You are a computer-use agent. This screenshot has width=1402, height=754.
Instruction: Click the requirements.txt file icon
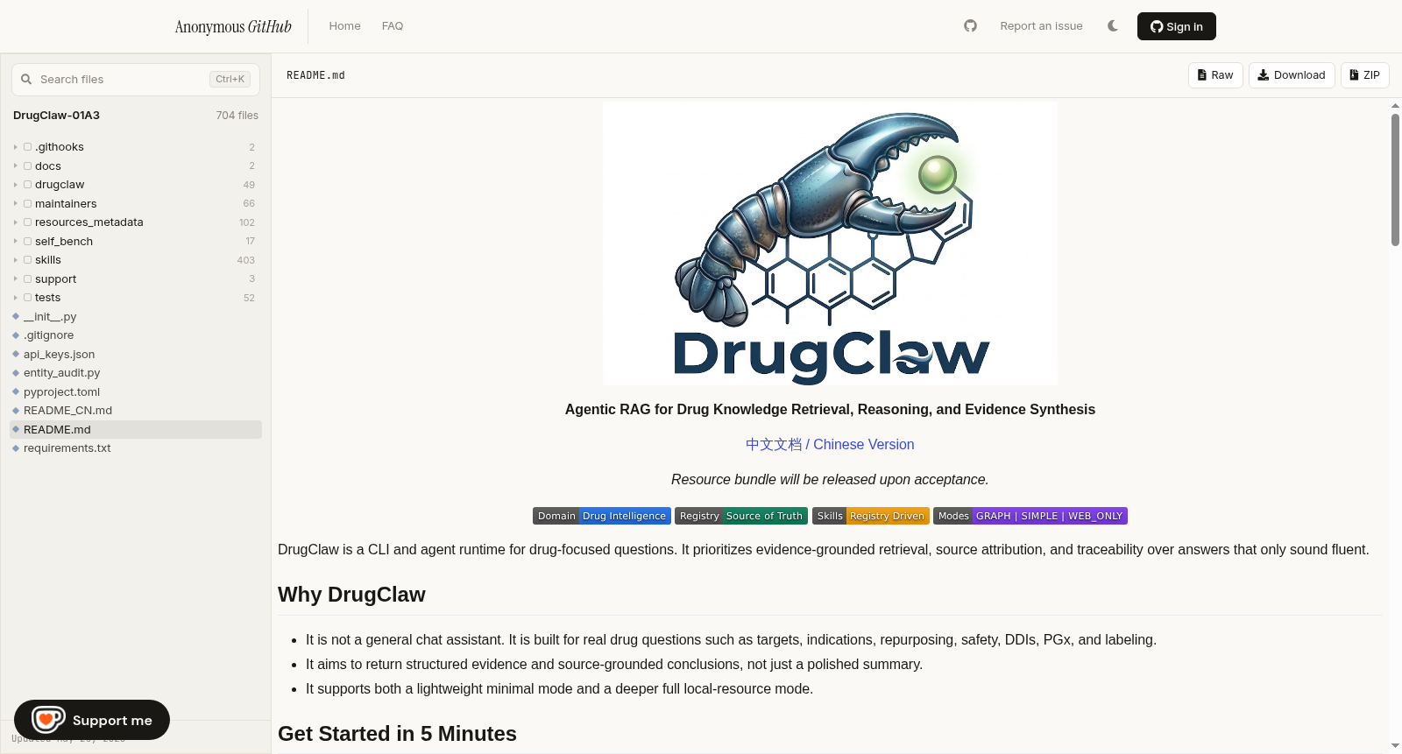point(16,448)
